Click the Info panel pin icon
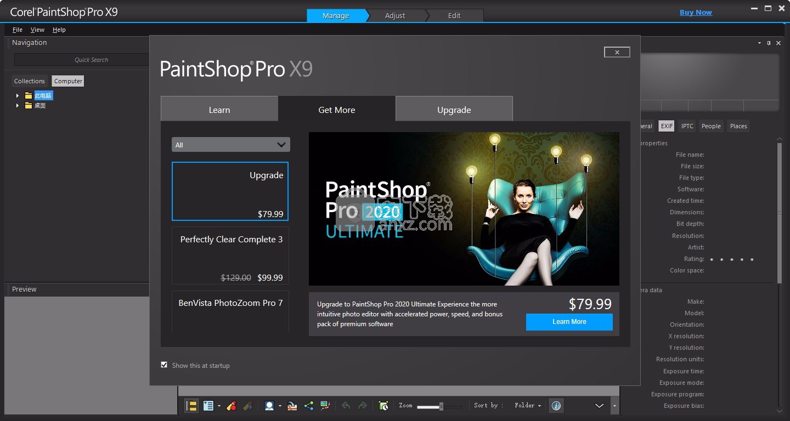 point(769,43)
